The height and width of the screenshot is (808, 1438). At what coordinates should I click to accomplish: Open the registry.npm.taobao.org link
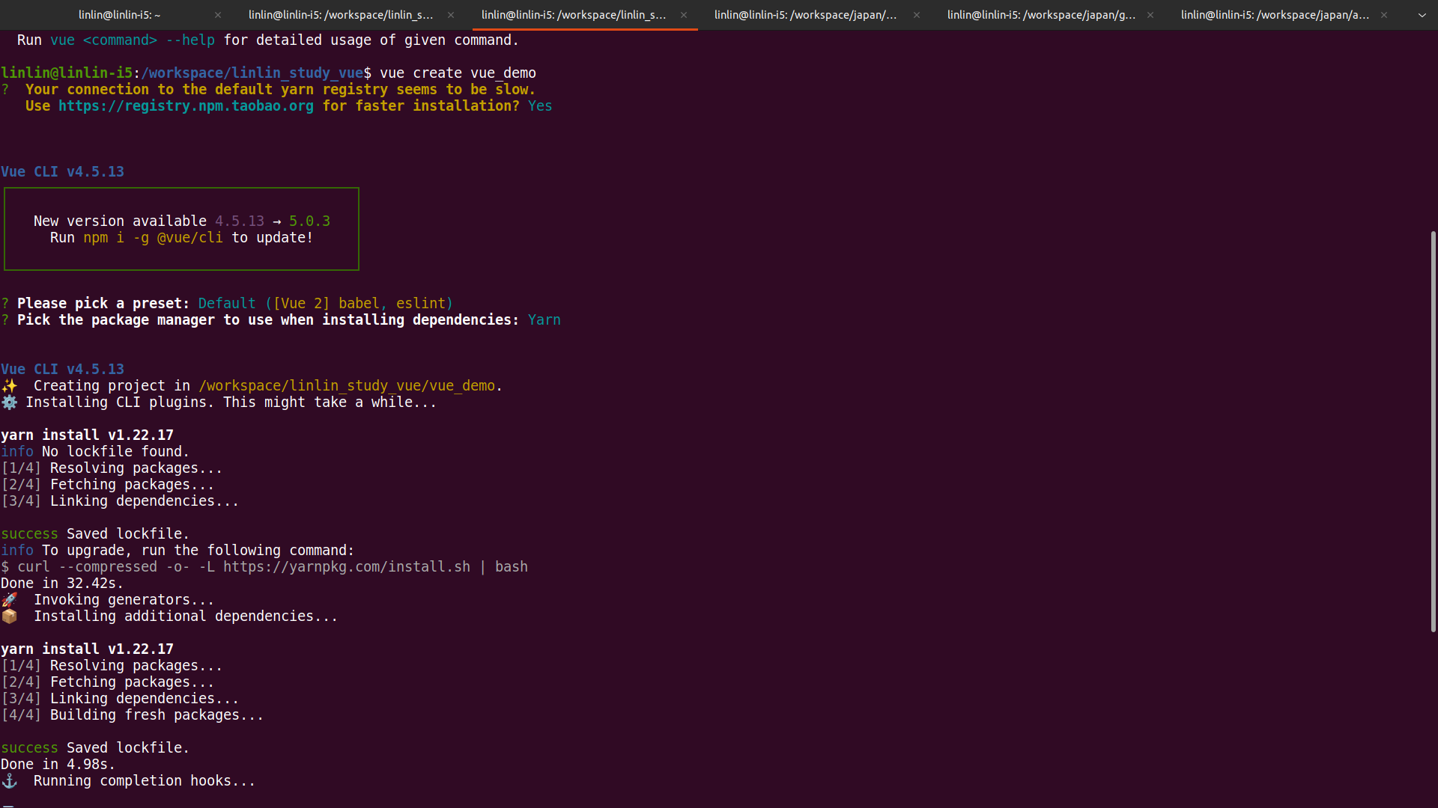186,106
